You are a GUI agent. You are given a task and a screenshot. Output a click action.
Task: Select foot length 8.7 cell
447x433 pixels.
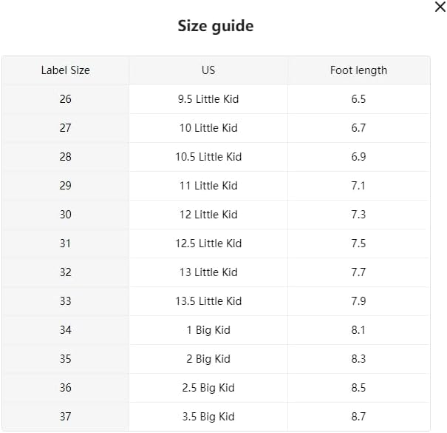[x=358, y=417]
